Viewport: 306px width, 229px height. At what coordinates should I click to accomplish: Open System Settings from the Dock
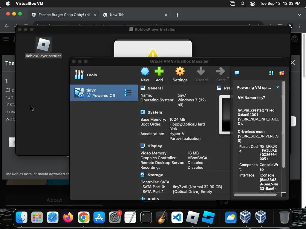[114, 217]
